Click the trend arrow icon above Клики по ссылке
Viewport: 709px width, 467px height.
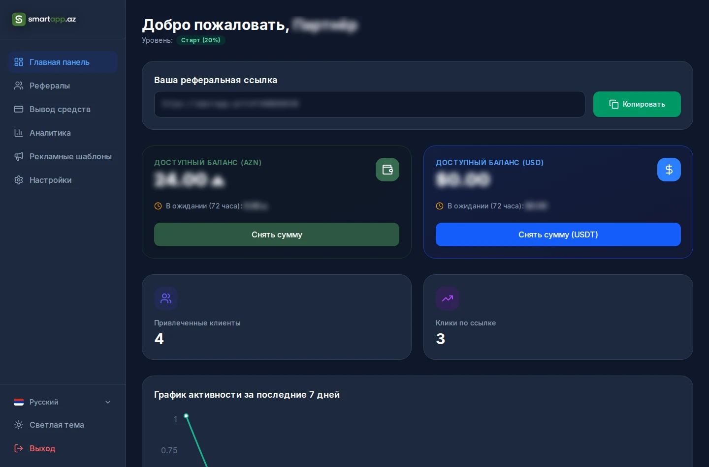[448, 298]
